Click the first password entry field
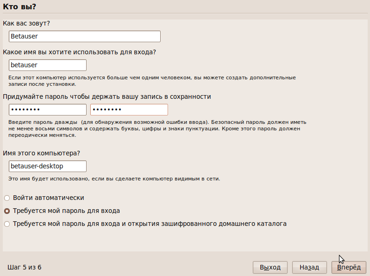This screenshot has height=276, width=370. [48, 109]
